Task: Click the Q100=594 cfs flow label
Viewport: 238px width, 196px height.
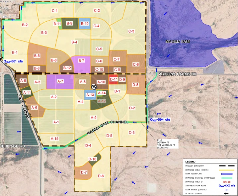Action: point(160,120)
